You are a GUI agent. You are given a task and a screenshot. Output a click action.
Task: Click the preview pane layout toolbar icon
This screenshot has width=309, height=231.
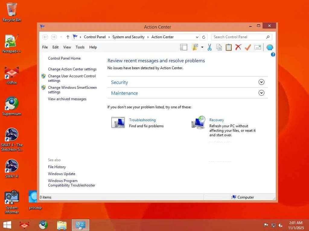(x=184, y=47)
